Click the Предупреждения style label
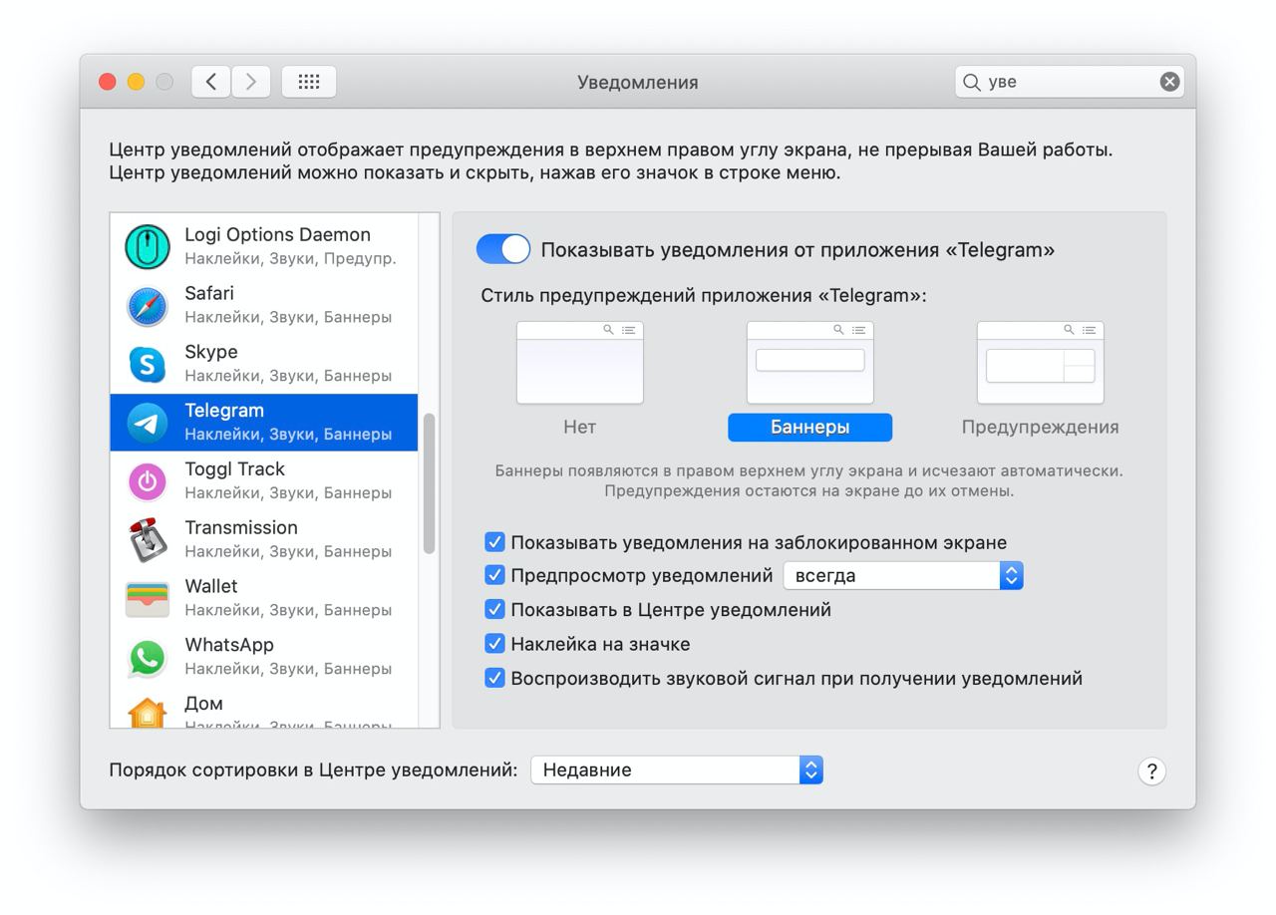 point(1040,427)
